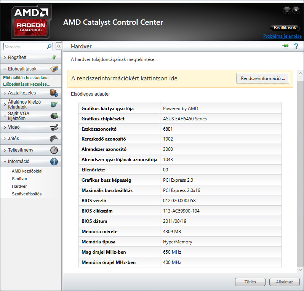This screenshot has height=291, width=304.
Task: Click the search magnifier icon
Action: point(49,46)
